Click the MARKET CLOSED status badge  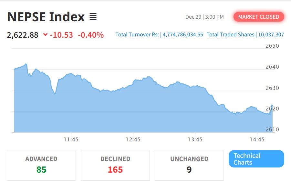coord(258,17)
